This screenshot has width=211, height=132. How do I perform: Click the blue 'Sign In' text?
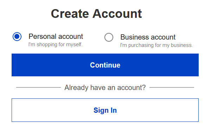pos(105,110)
